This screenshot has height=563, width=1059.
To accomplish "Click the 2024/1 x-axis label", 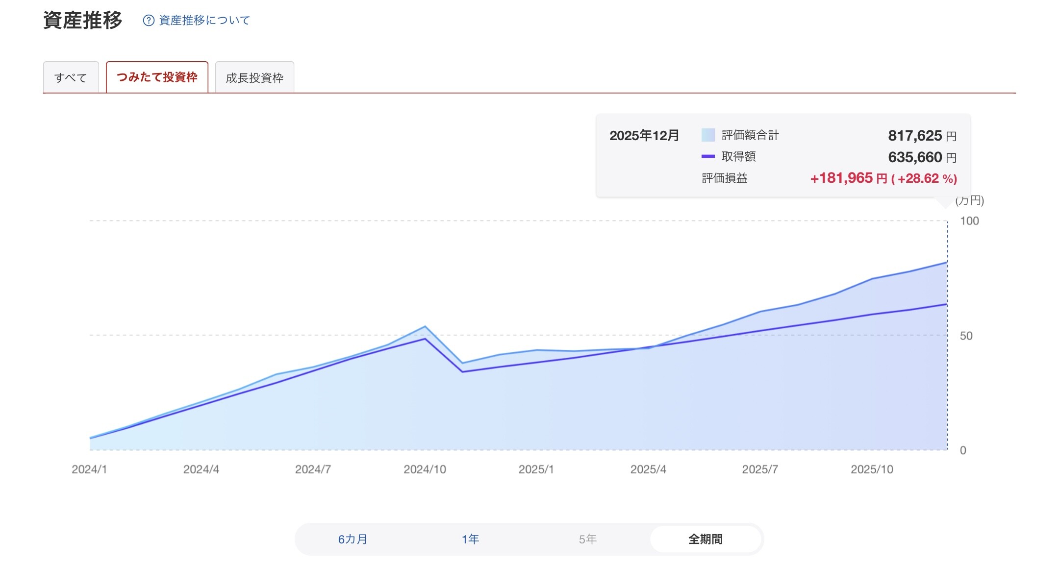I will click(x=89, y=469).
